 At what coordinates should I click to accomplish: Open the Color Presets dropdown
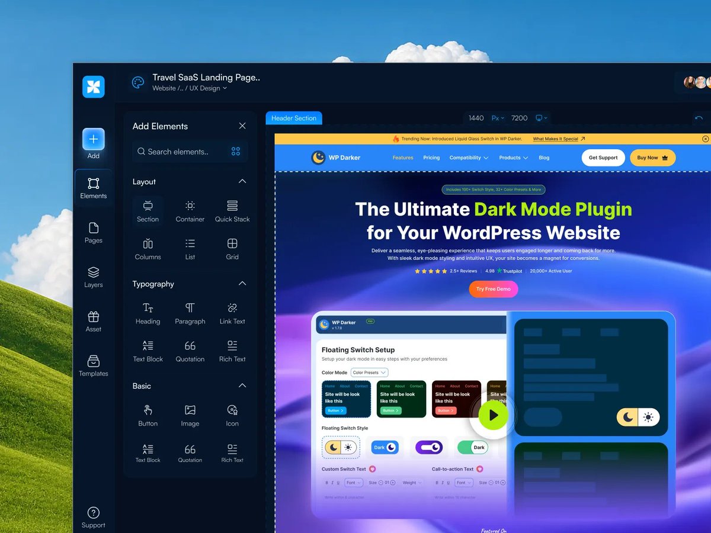click(370, 373)
